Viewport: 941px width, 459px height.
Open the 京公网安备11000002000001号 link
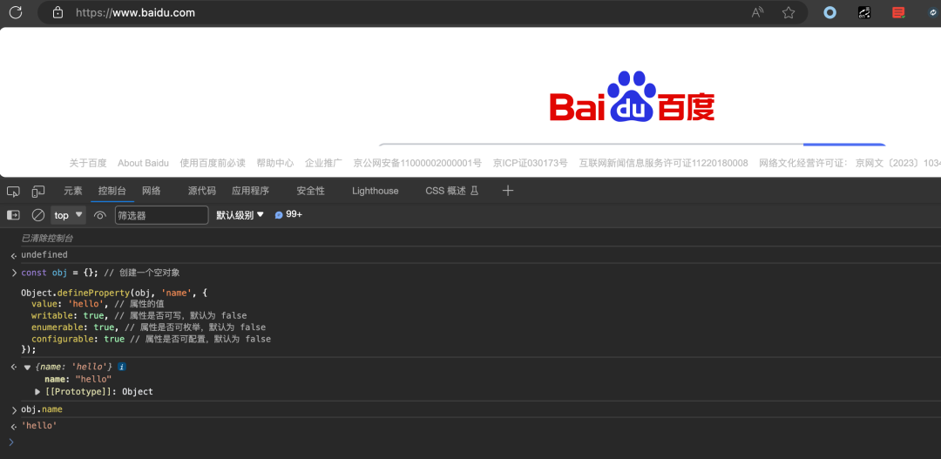pos(417,163)
